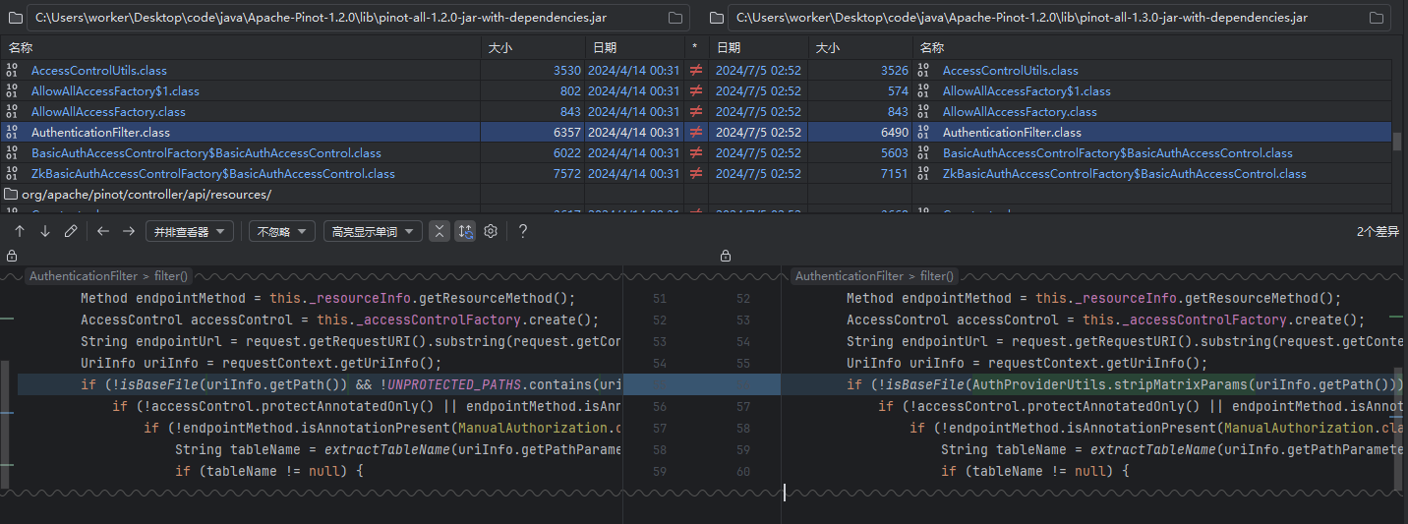Click not-equal icon in ZkBasicAuthAccessControlFactory row

[697, 173]
